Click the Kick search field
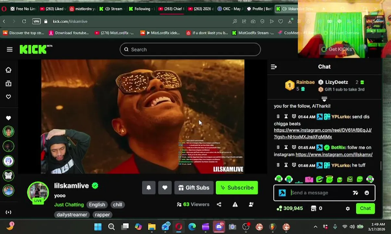391x234 pixels. (190, 49)
